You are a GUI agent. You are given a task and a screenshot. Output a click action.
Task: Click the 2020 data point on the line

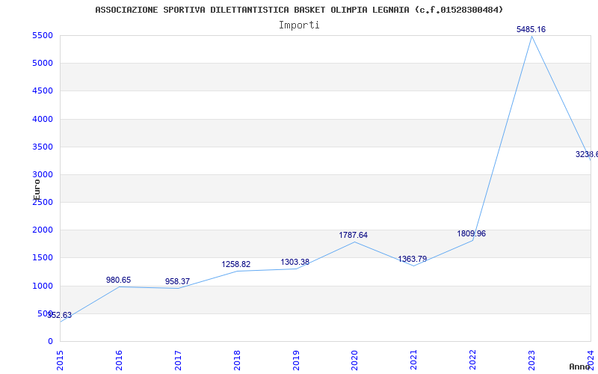354,242
